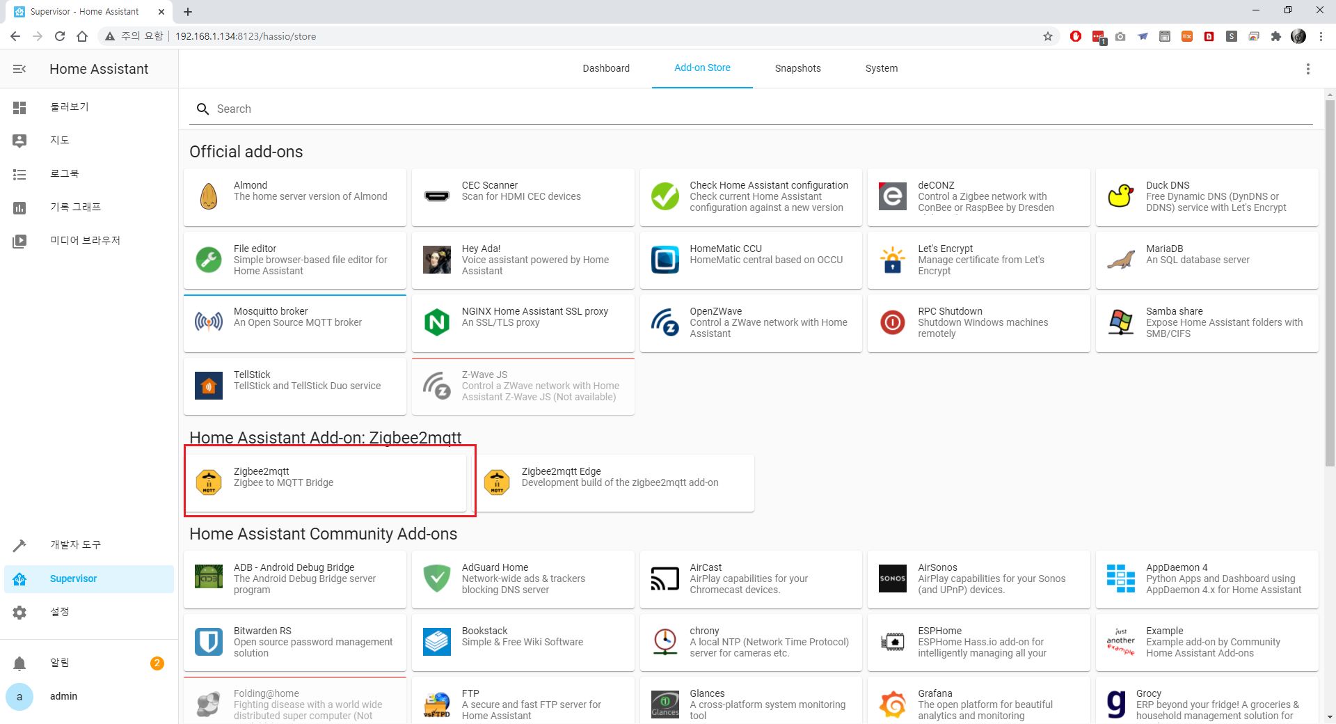Image resolution: width=1336 pixels, height=724 pixels.
Task: Click the Samba share Windows icon
Action: 1121,322
